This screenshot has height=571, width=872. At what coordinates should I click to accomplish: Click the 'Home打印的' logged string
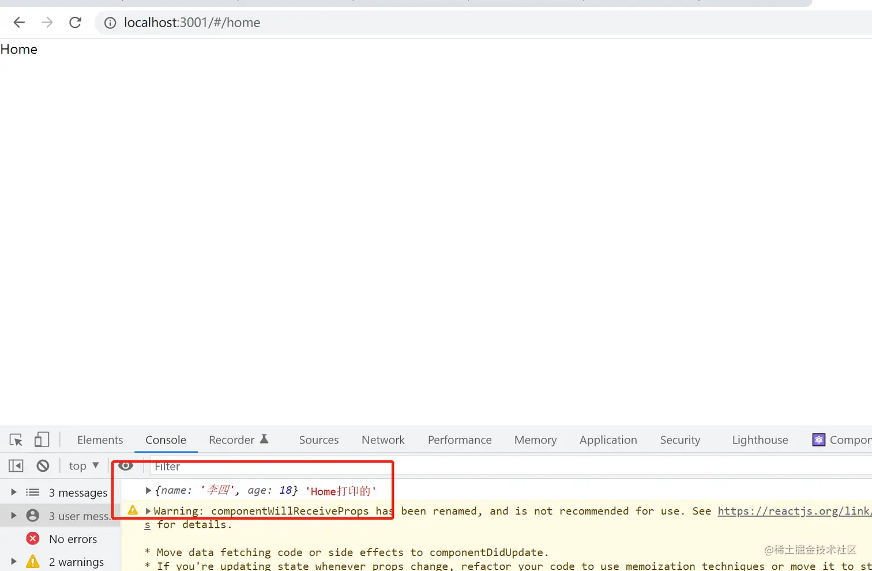(341, 491)
